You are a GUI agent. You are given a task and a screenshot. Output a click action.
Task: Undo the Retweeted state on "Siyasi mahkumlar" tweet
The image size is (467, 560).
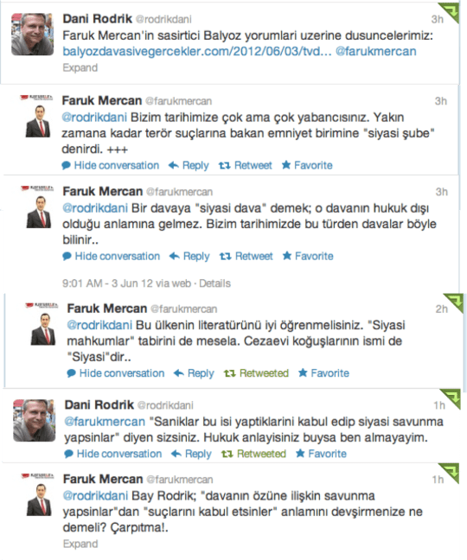pyautogui.click(x=256, y=373)
